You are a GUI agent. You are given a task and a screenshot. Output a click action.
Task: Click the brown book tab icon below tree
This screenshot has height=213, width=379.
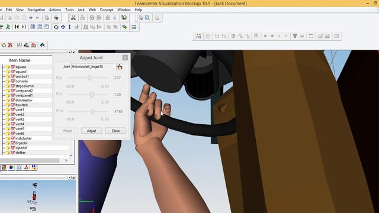coord(4,167)
